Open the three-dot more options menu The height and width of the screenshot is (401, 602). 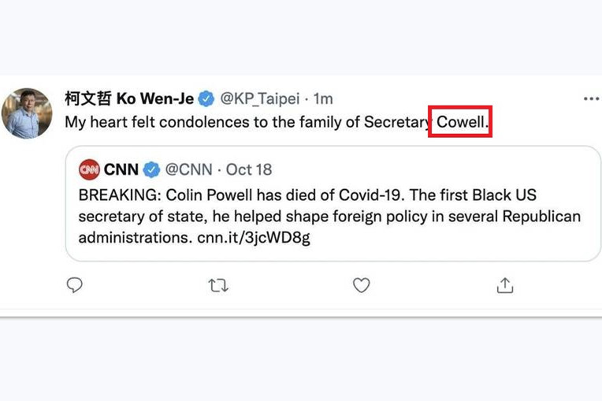coord(591,99)
